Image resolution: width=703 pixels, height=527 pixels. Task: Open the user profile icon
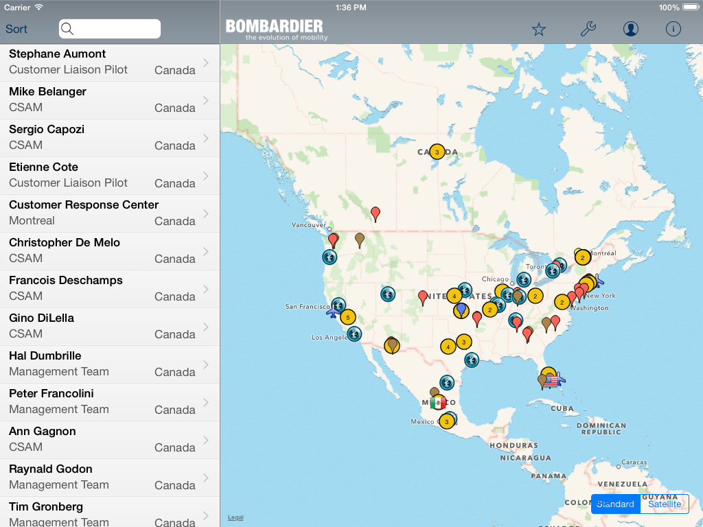pyautogui.click(x=630, y=29)
